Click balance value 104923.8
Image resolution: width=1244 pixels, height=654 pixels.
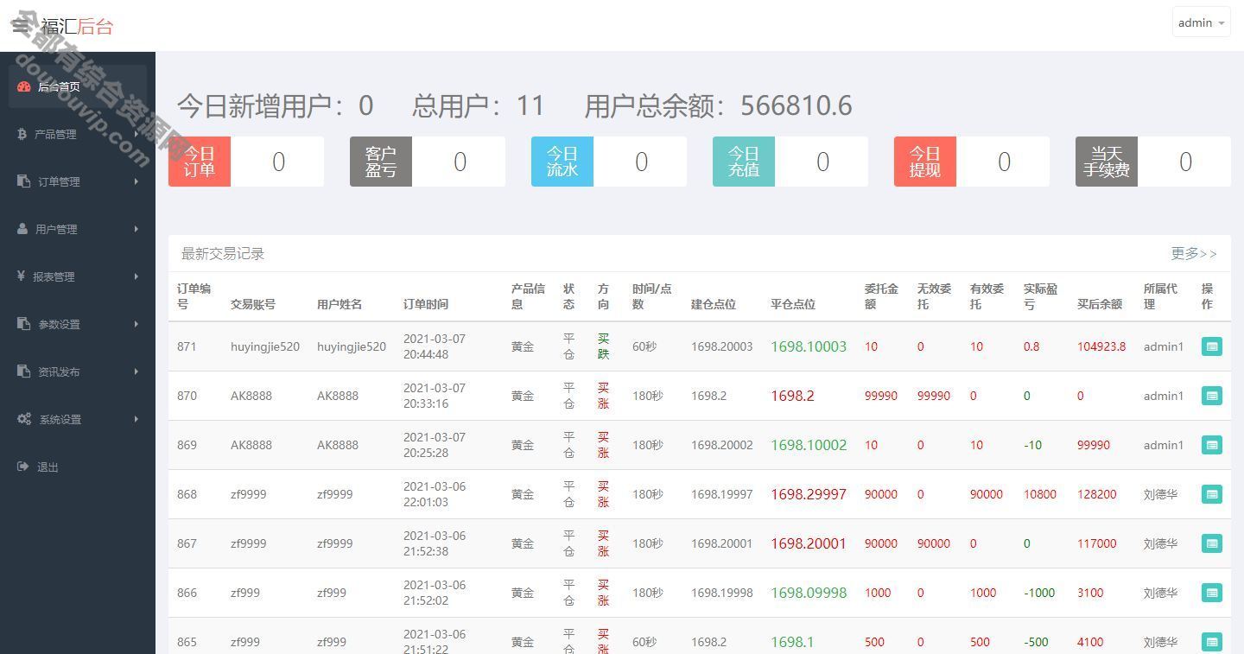tap(1101, 346)
